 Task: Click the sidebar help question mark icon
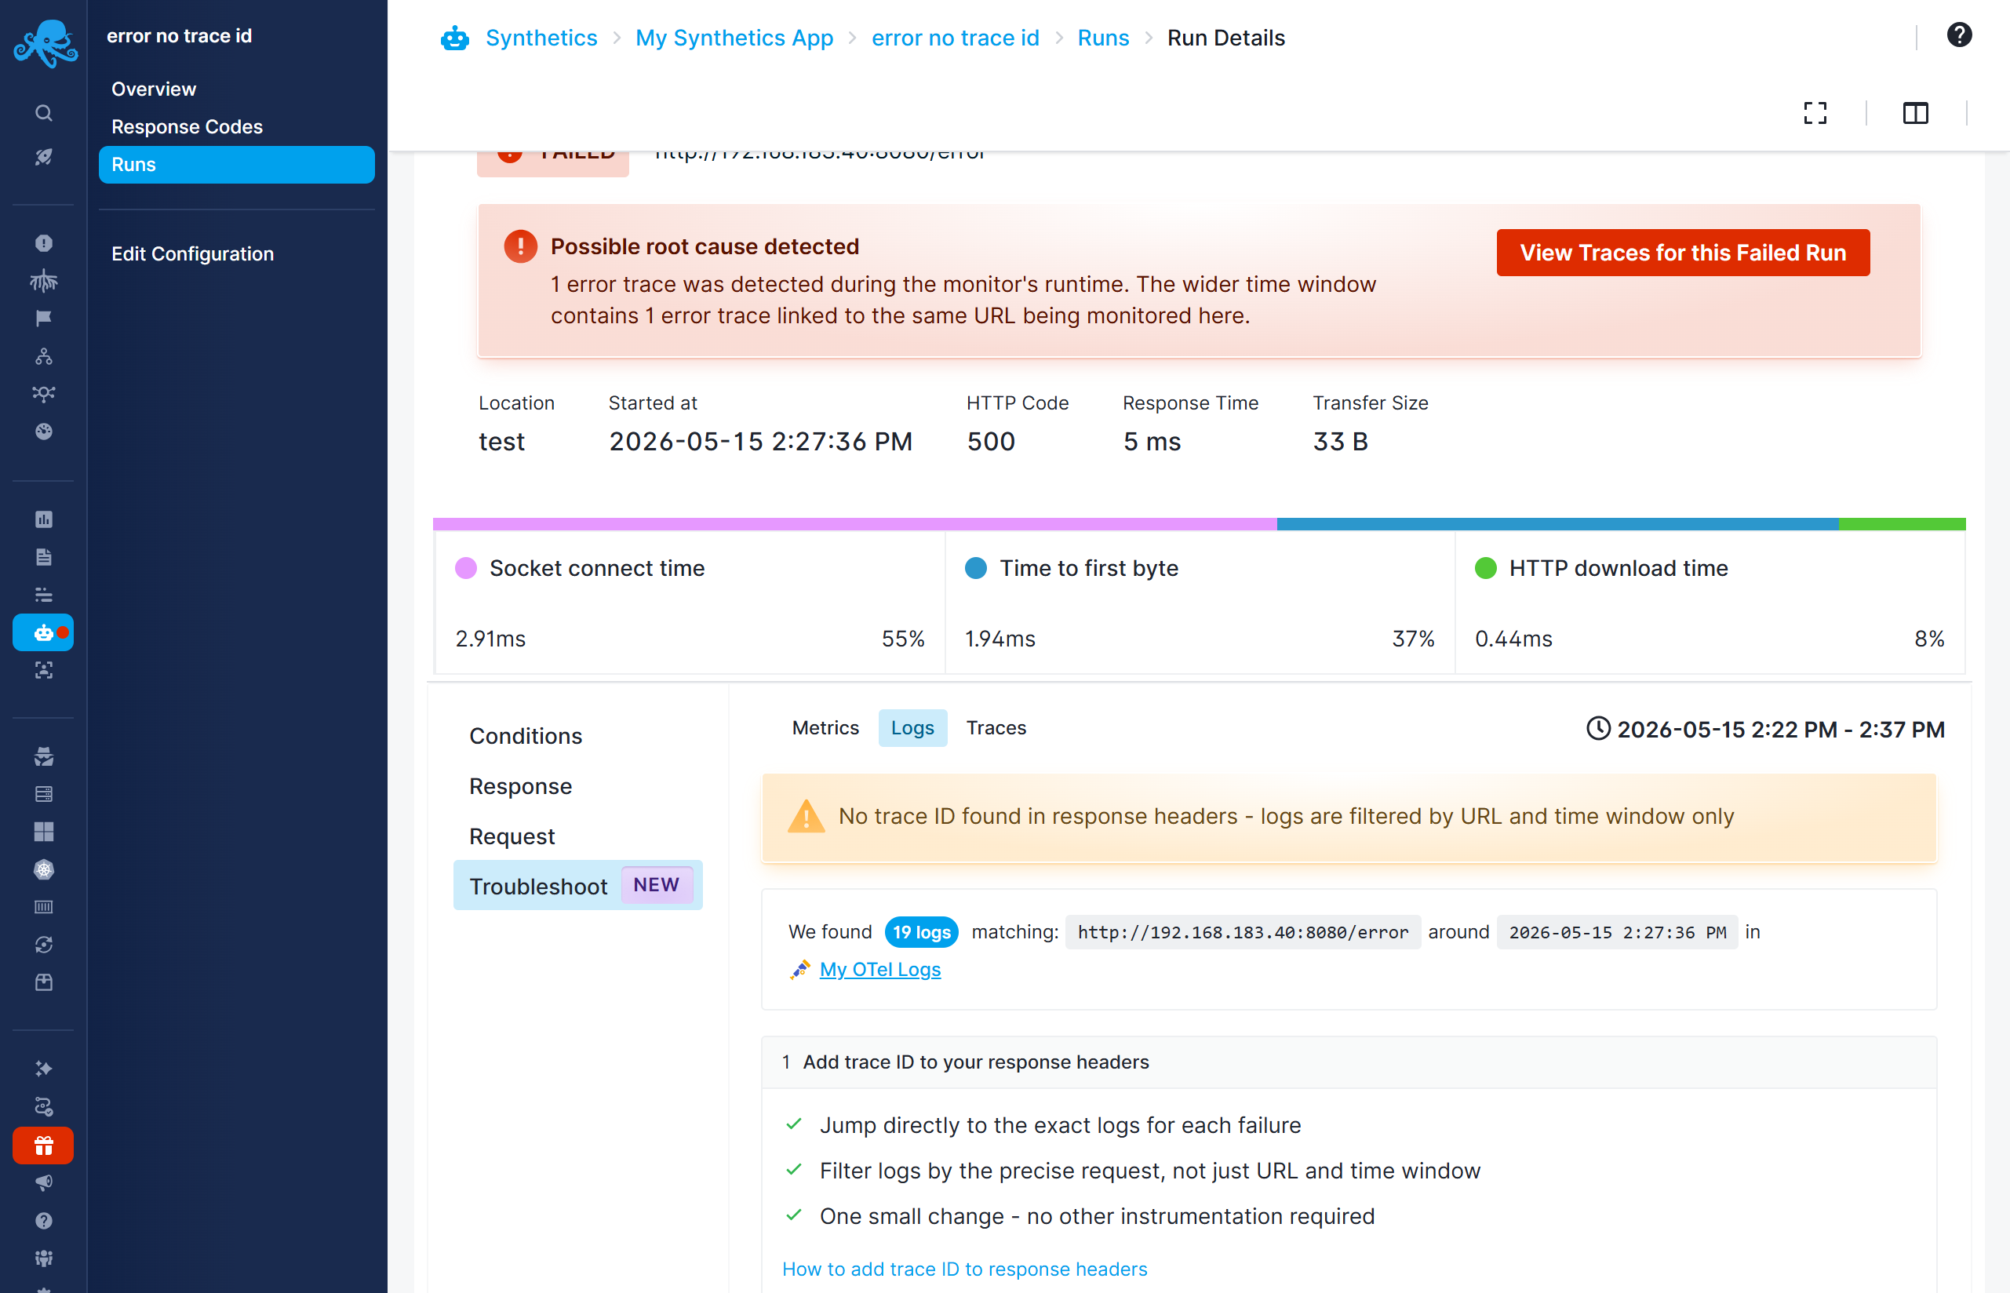(44, 1221)
